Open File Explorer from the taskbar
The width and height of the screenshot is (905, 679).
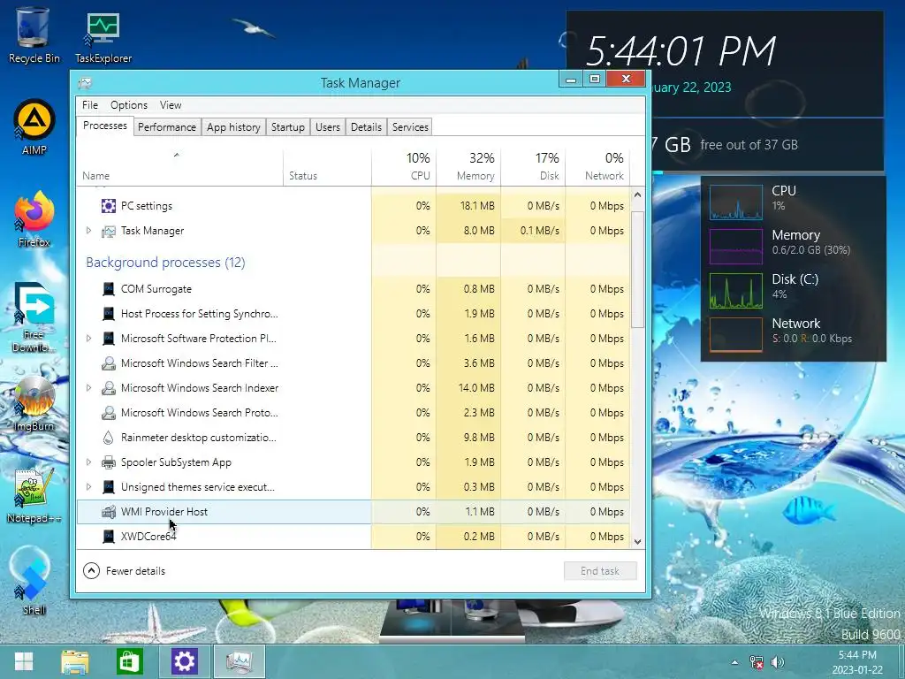(75, 661)
